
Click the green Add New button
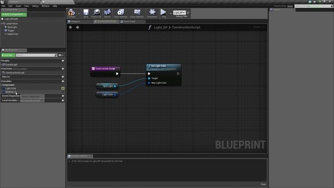(8, 55)
